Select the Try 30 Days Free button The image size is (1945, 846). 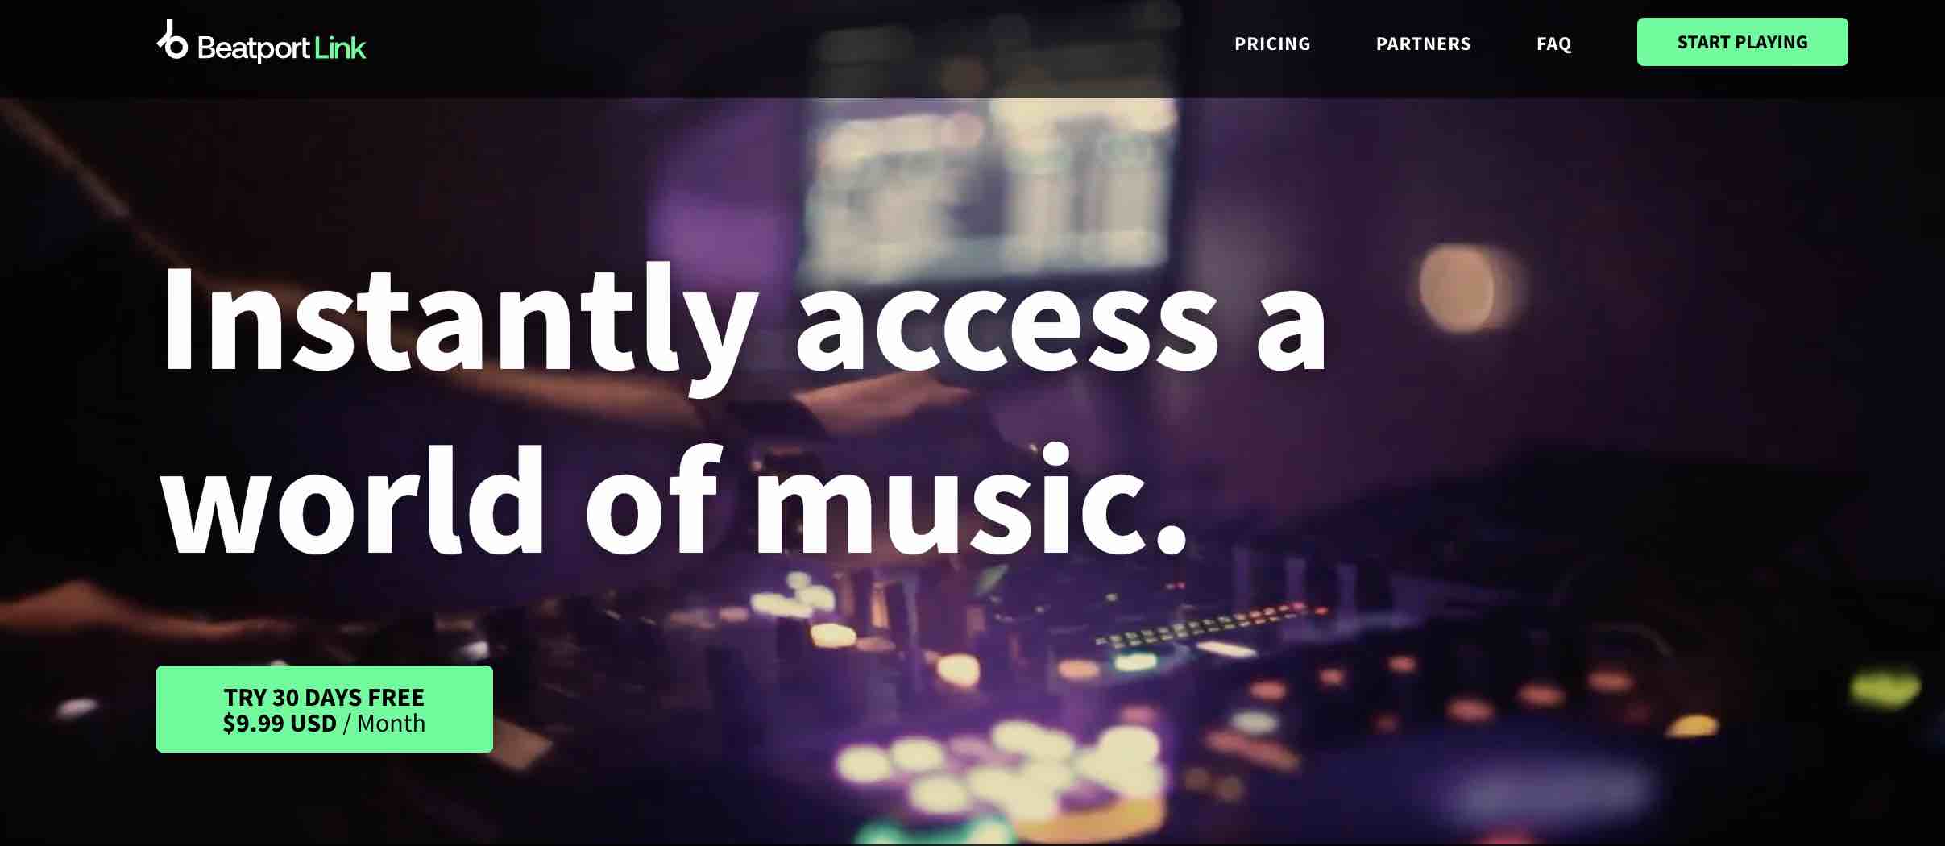(x=324, y=709)
